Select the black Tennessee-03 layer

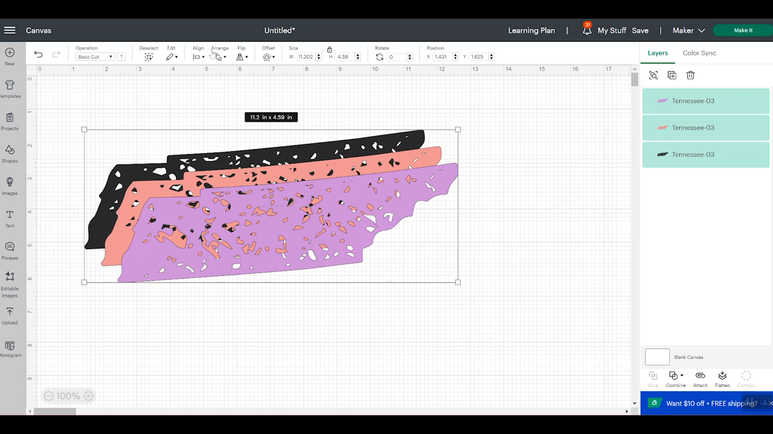(706, 154)
